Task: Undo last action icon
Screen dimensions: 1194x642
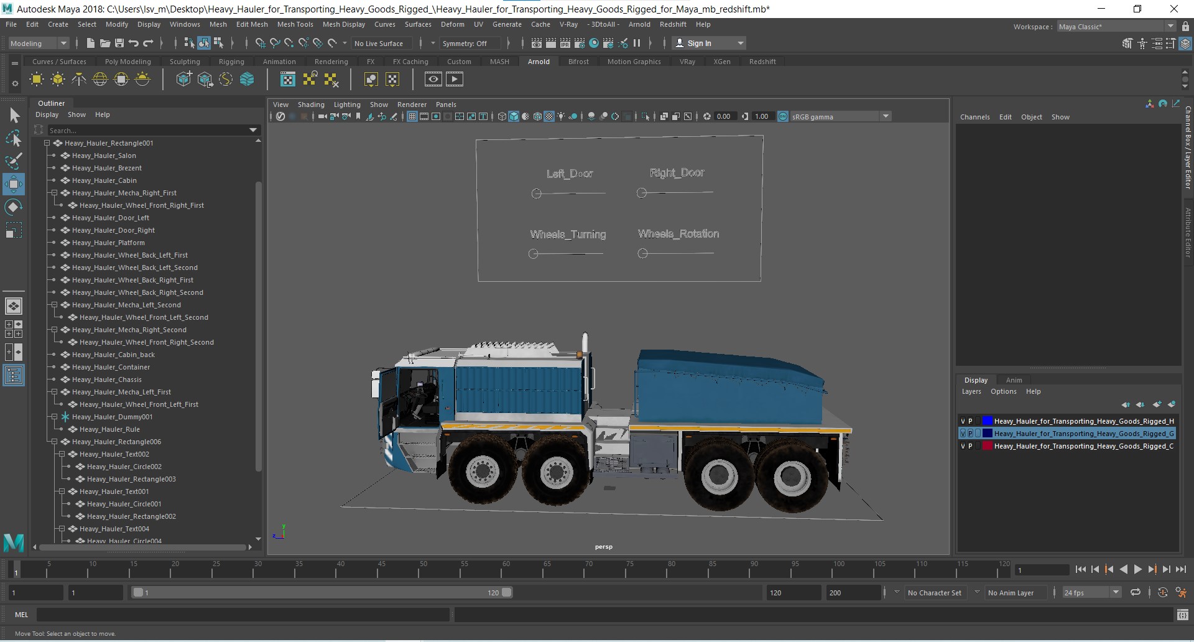Action: 134,43
